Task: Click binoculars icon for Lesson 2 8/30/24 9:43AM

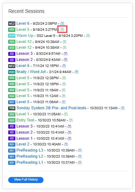Action: (x=66, y=60)
